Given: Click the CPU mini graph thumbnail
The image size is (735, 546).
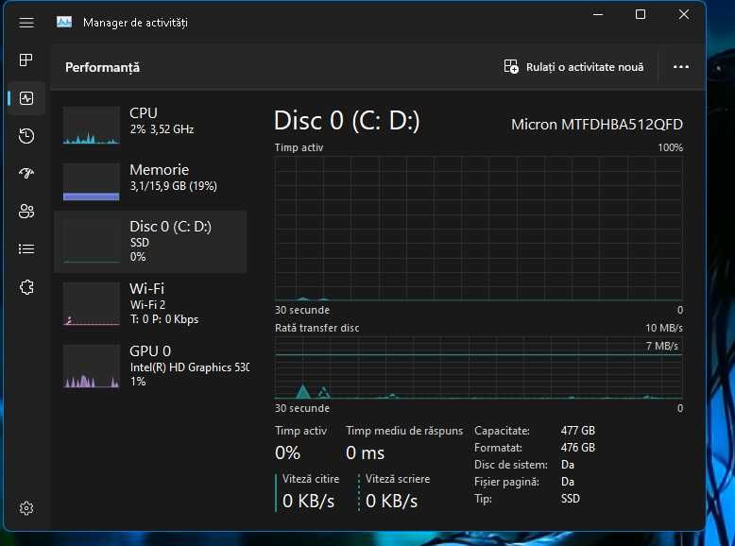Looking at the screenshot, I should coord(92,125).
